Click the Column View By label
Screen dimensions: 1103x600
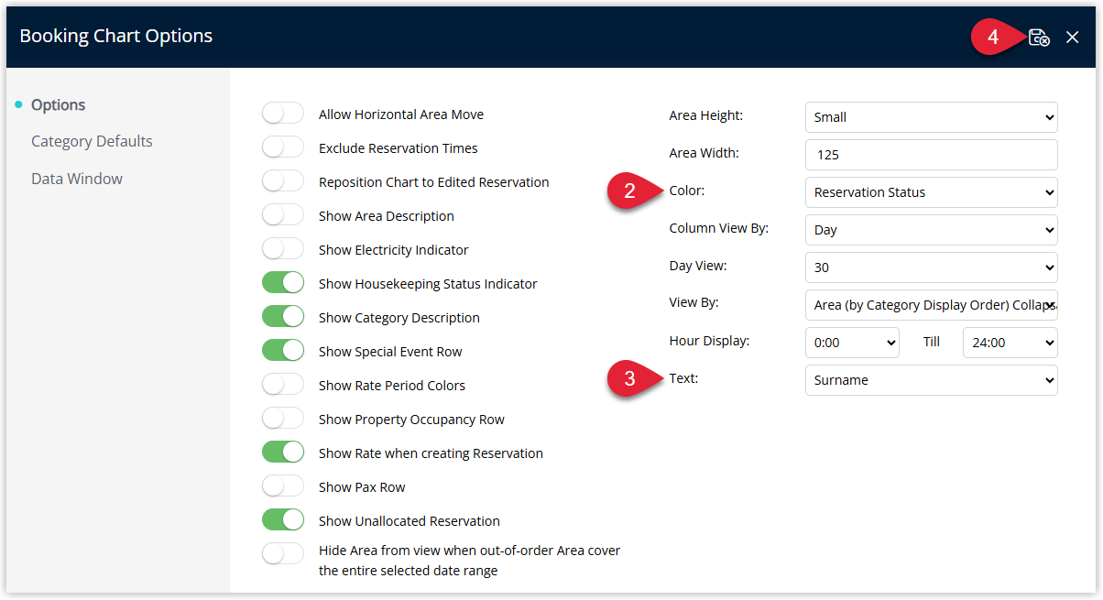(719, 228)
